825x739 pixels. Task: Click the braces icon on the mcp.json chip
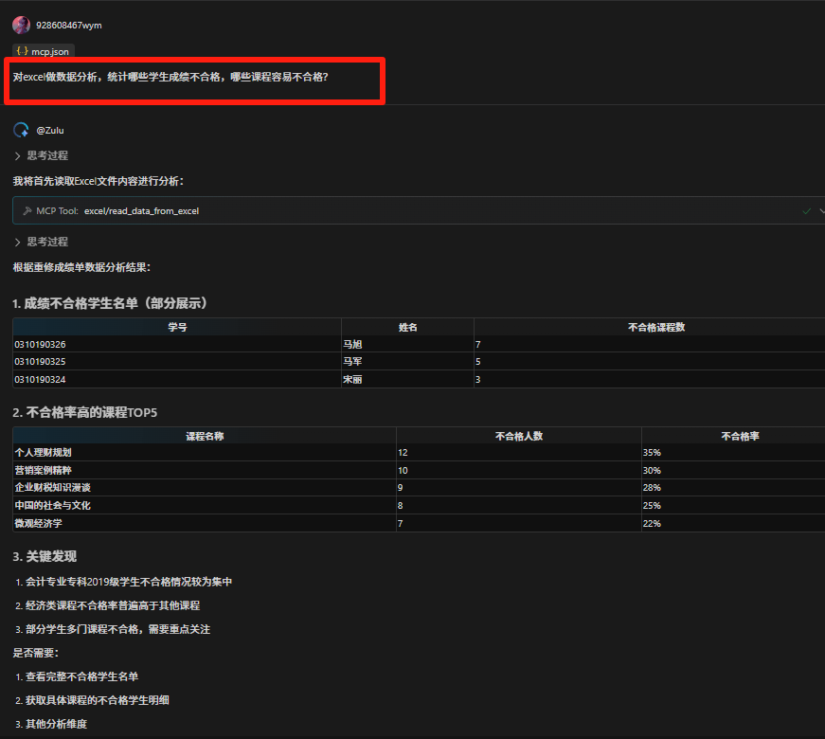coord(23,51)
